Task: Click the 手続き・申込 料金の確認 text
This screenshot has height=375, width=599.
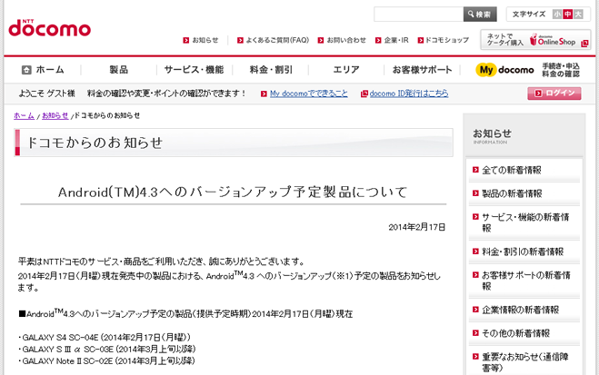Action: pyautogui.click(x=561, y=70)
